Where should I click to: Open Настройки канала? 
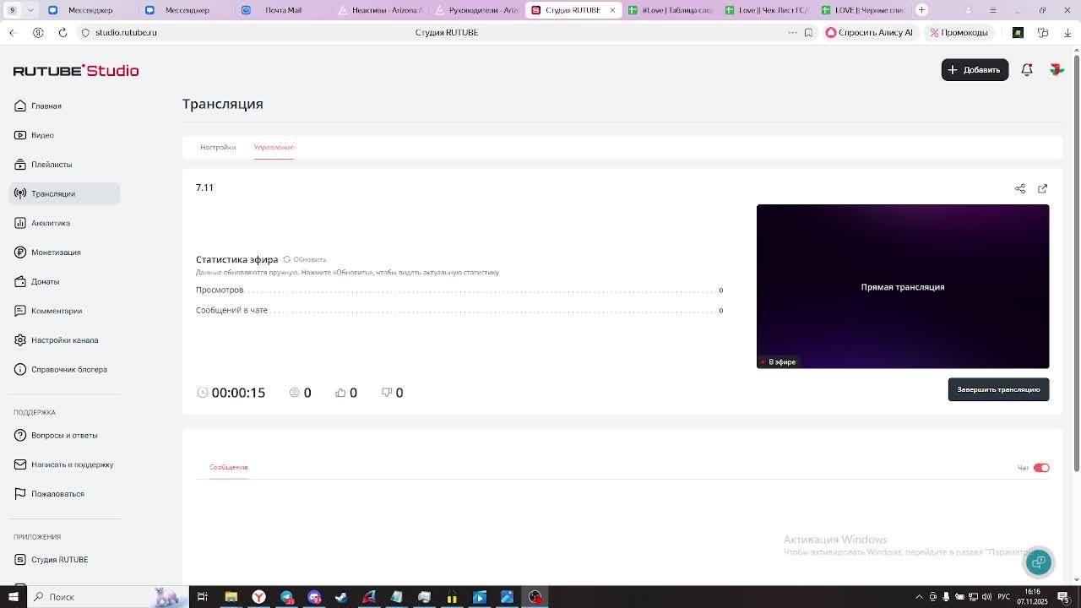64,340
